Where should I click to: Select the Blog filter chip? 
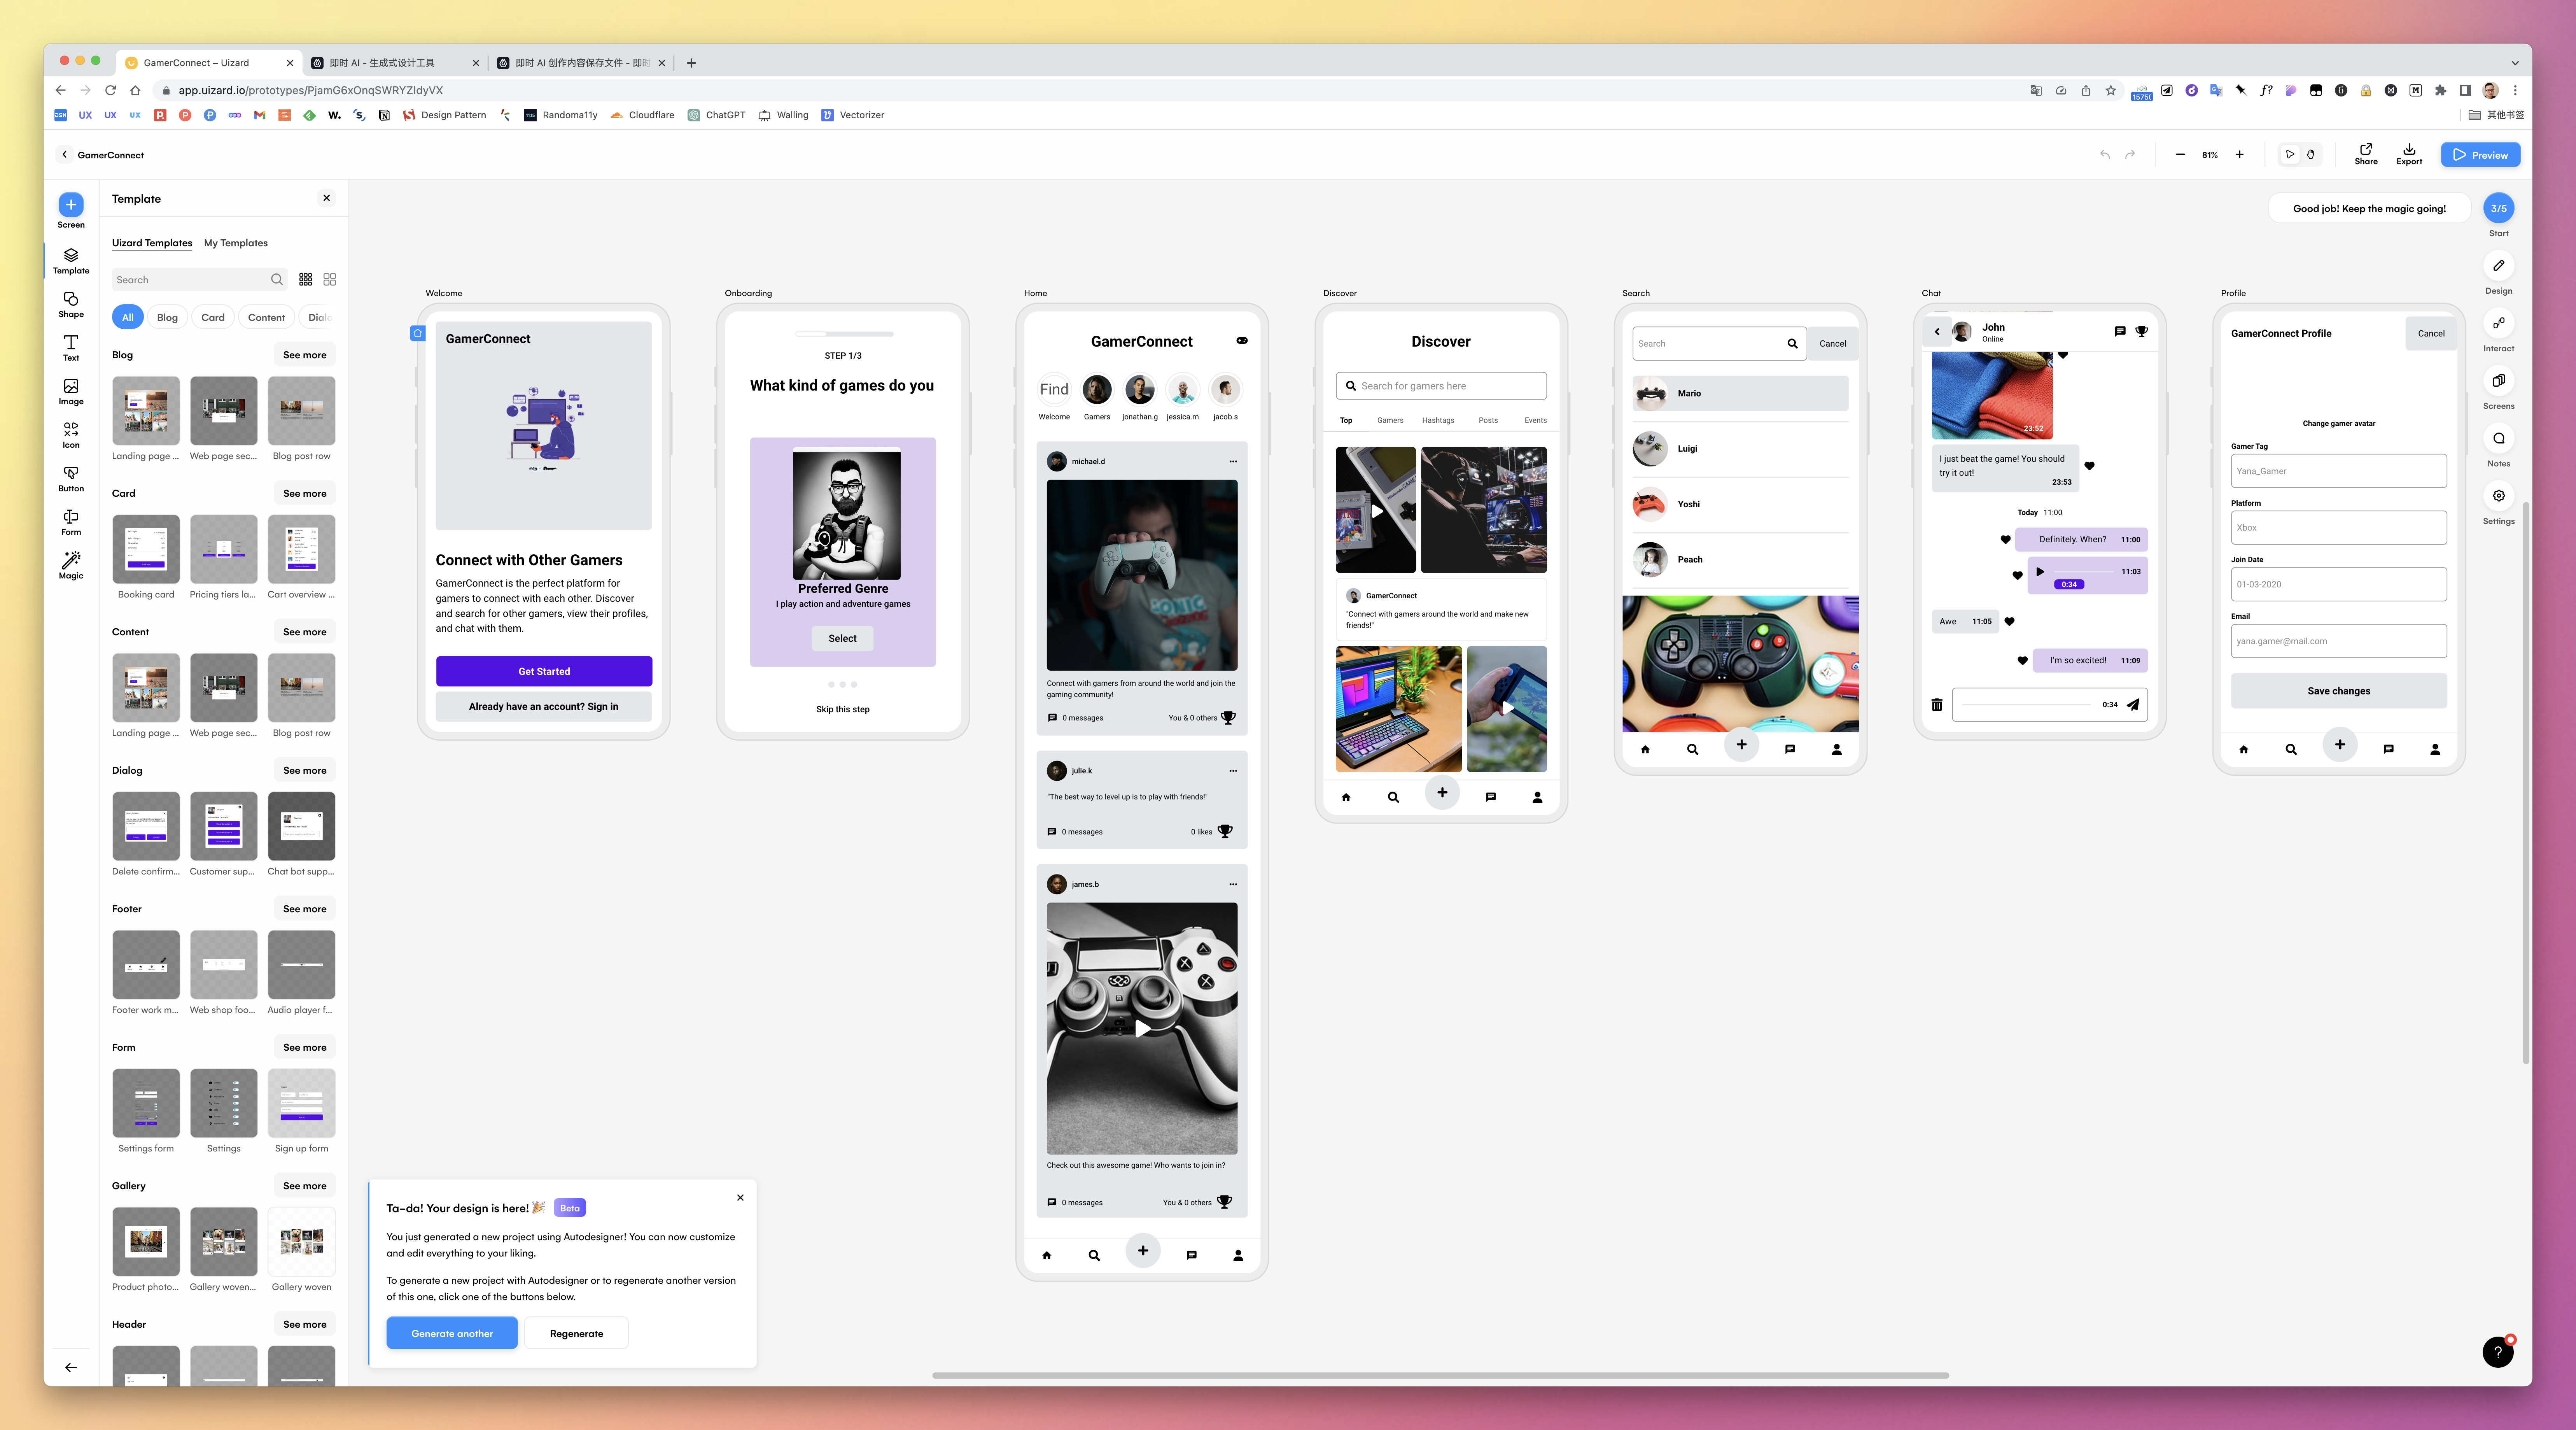(167, 317)
